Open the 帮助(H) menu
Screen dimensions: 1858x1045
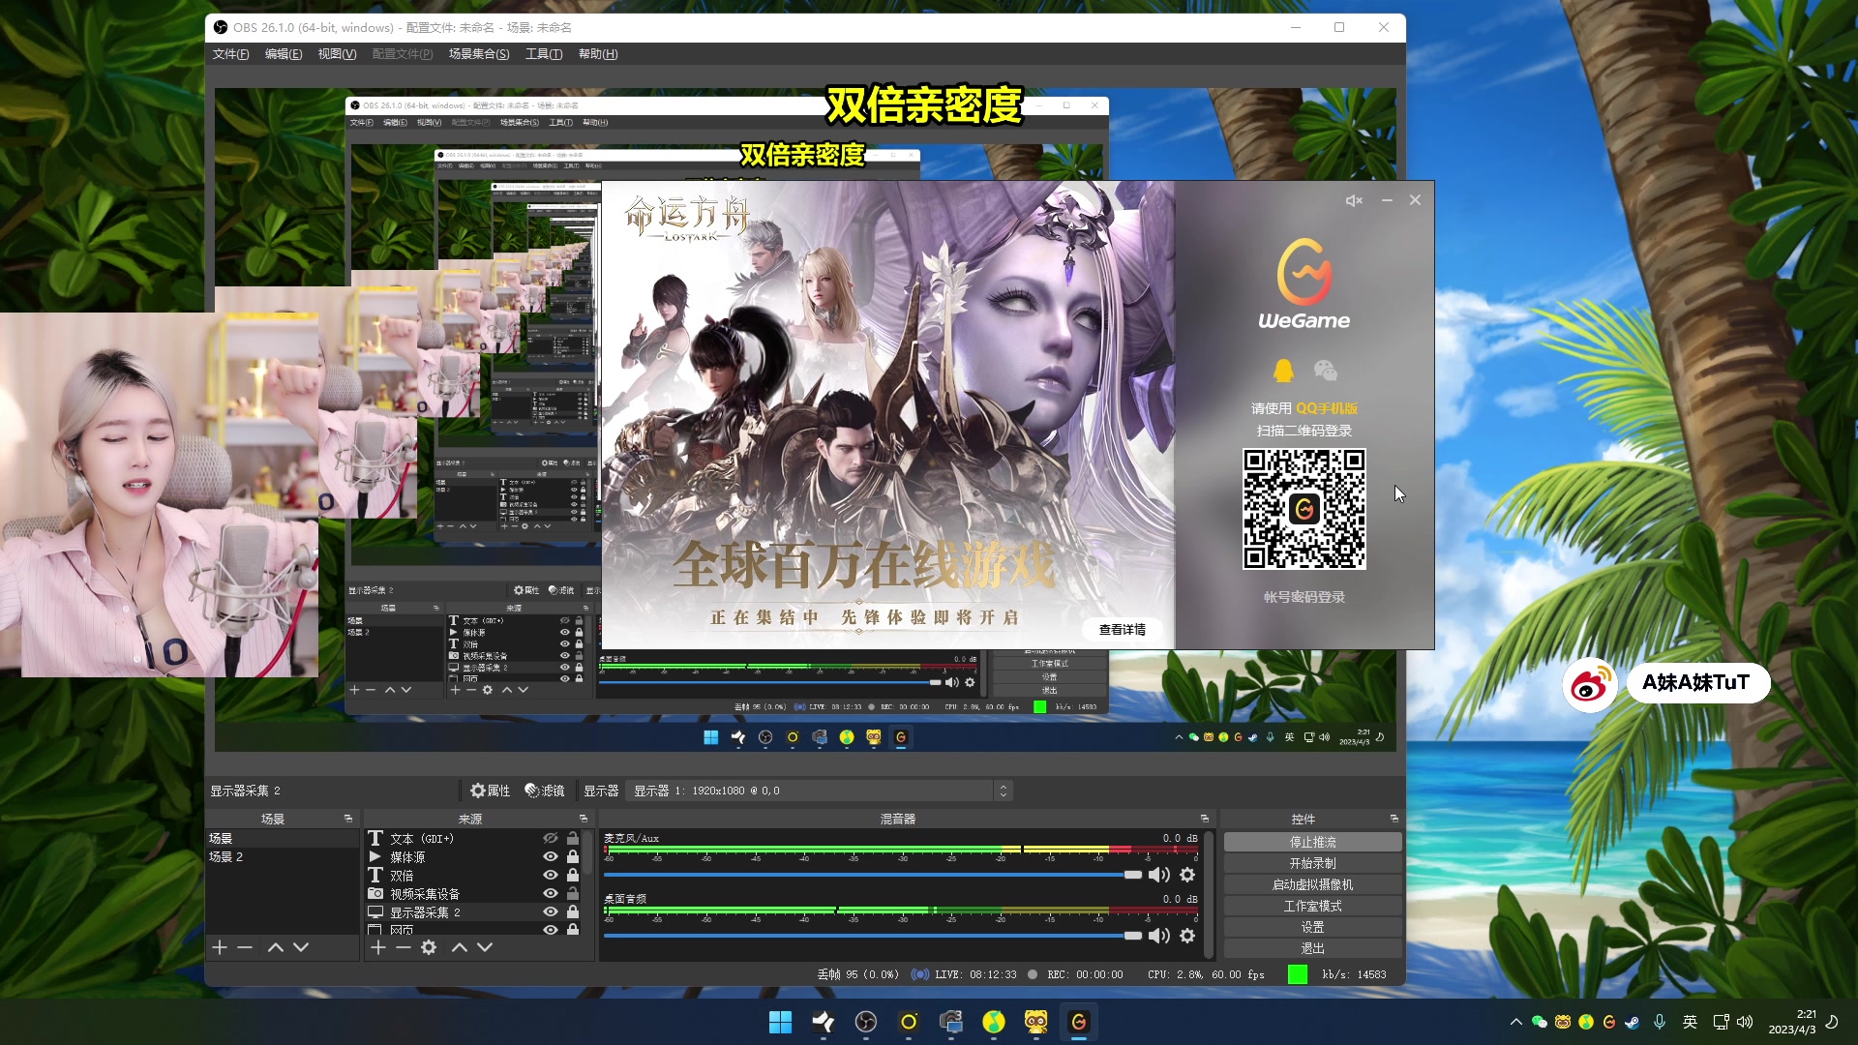pos(598,54)
